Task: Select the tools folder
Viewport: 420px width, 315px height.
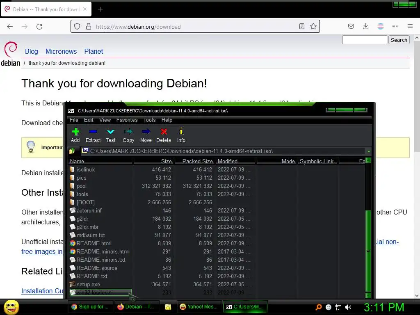Action: (82, 194)
